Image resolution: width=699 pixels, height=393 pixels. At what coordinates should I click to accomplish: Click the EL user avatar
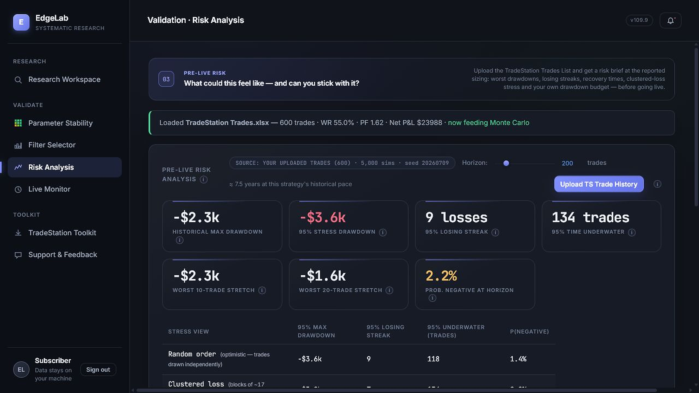pyautogui.click(x=21, y=370)
